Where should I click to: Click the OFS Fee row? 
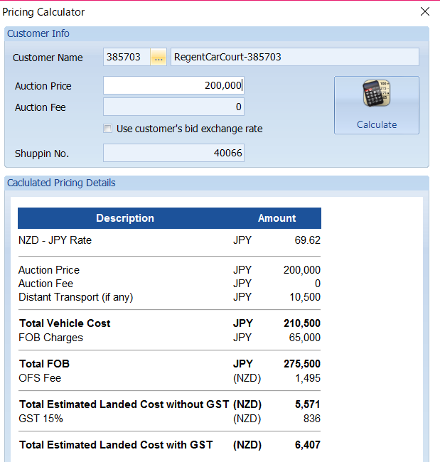tap(169, 378)
